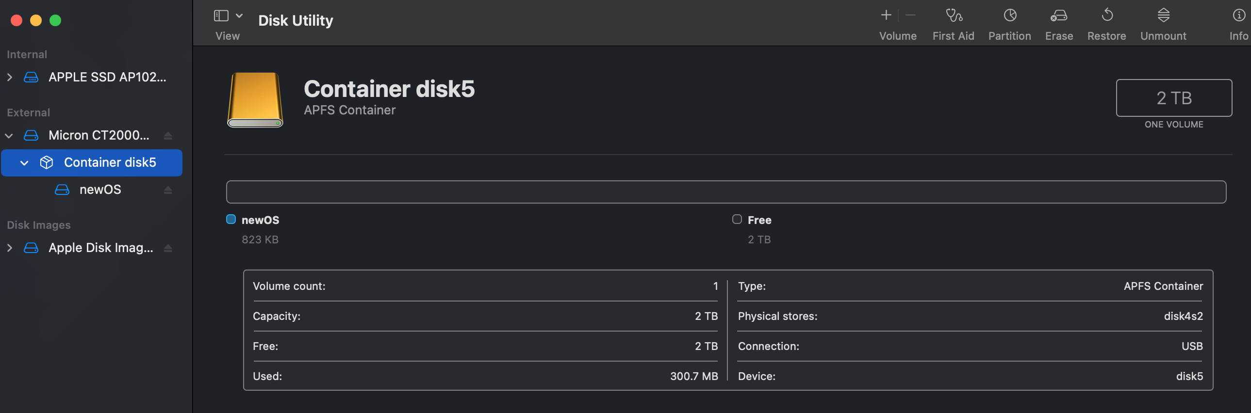The height and width of the screenshot is (413, 1251).
Task: Expand the APPLE SSD internal disk
Action: click(x=10, y=77)
